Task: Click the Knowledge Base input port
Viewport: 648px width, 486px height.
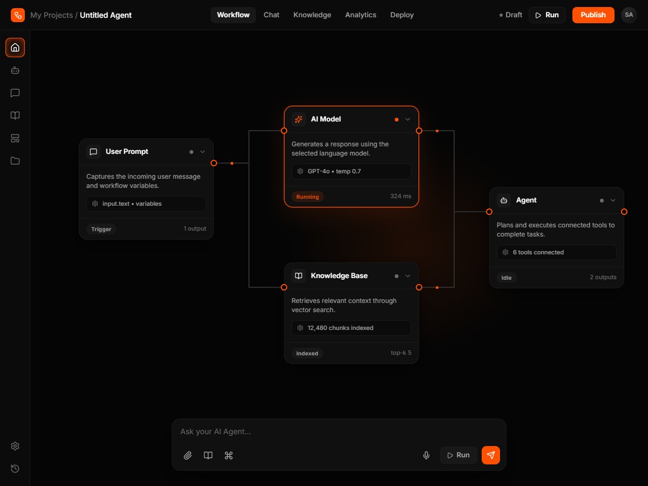Action: 284,287
